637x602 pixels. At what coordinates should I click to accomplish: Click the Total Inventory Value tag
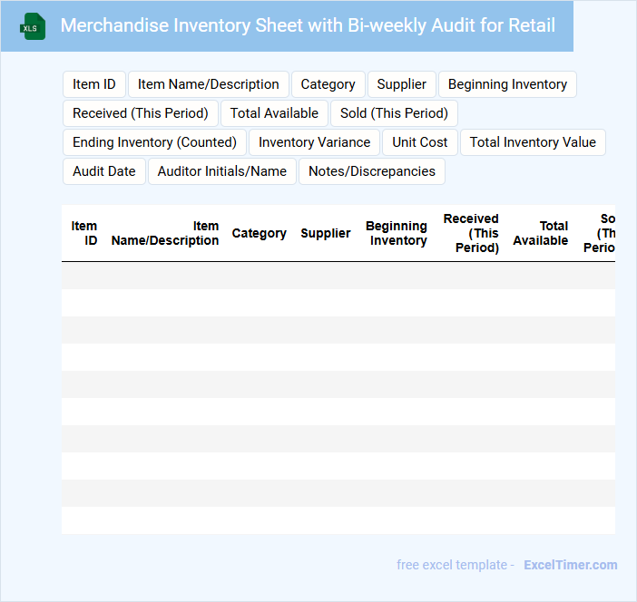(x=533, y=142)
